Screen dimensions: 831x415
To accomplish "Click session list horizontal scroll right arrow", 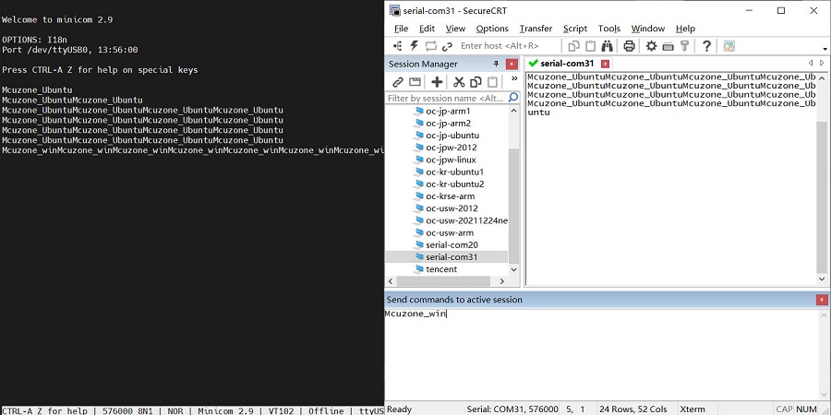I will (502, 281).
